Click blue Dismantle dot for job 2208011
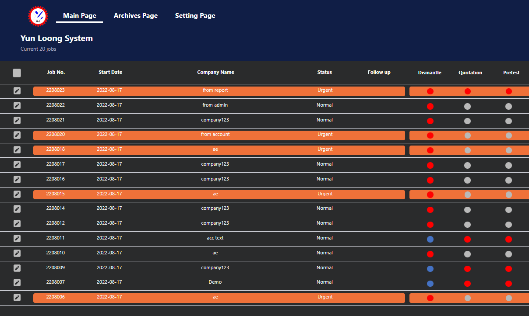Image resolution: width=529 pixels, height=316 pixels. pyautogui.click(x=430, y=239)
